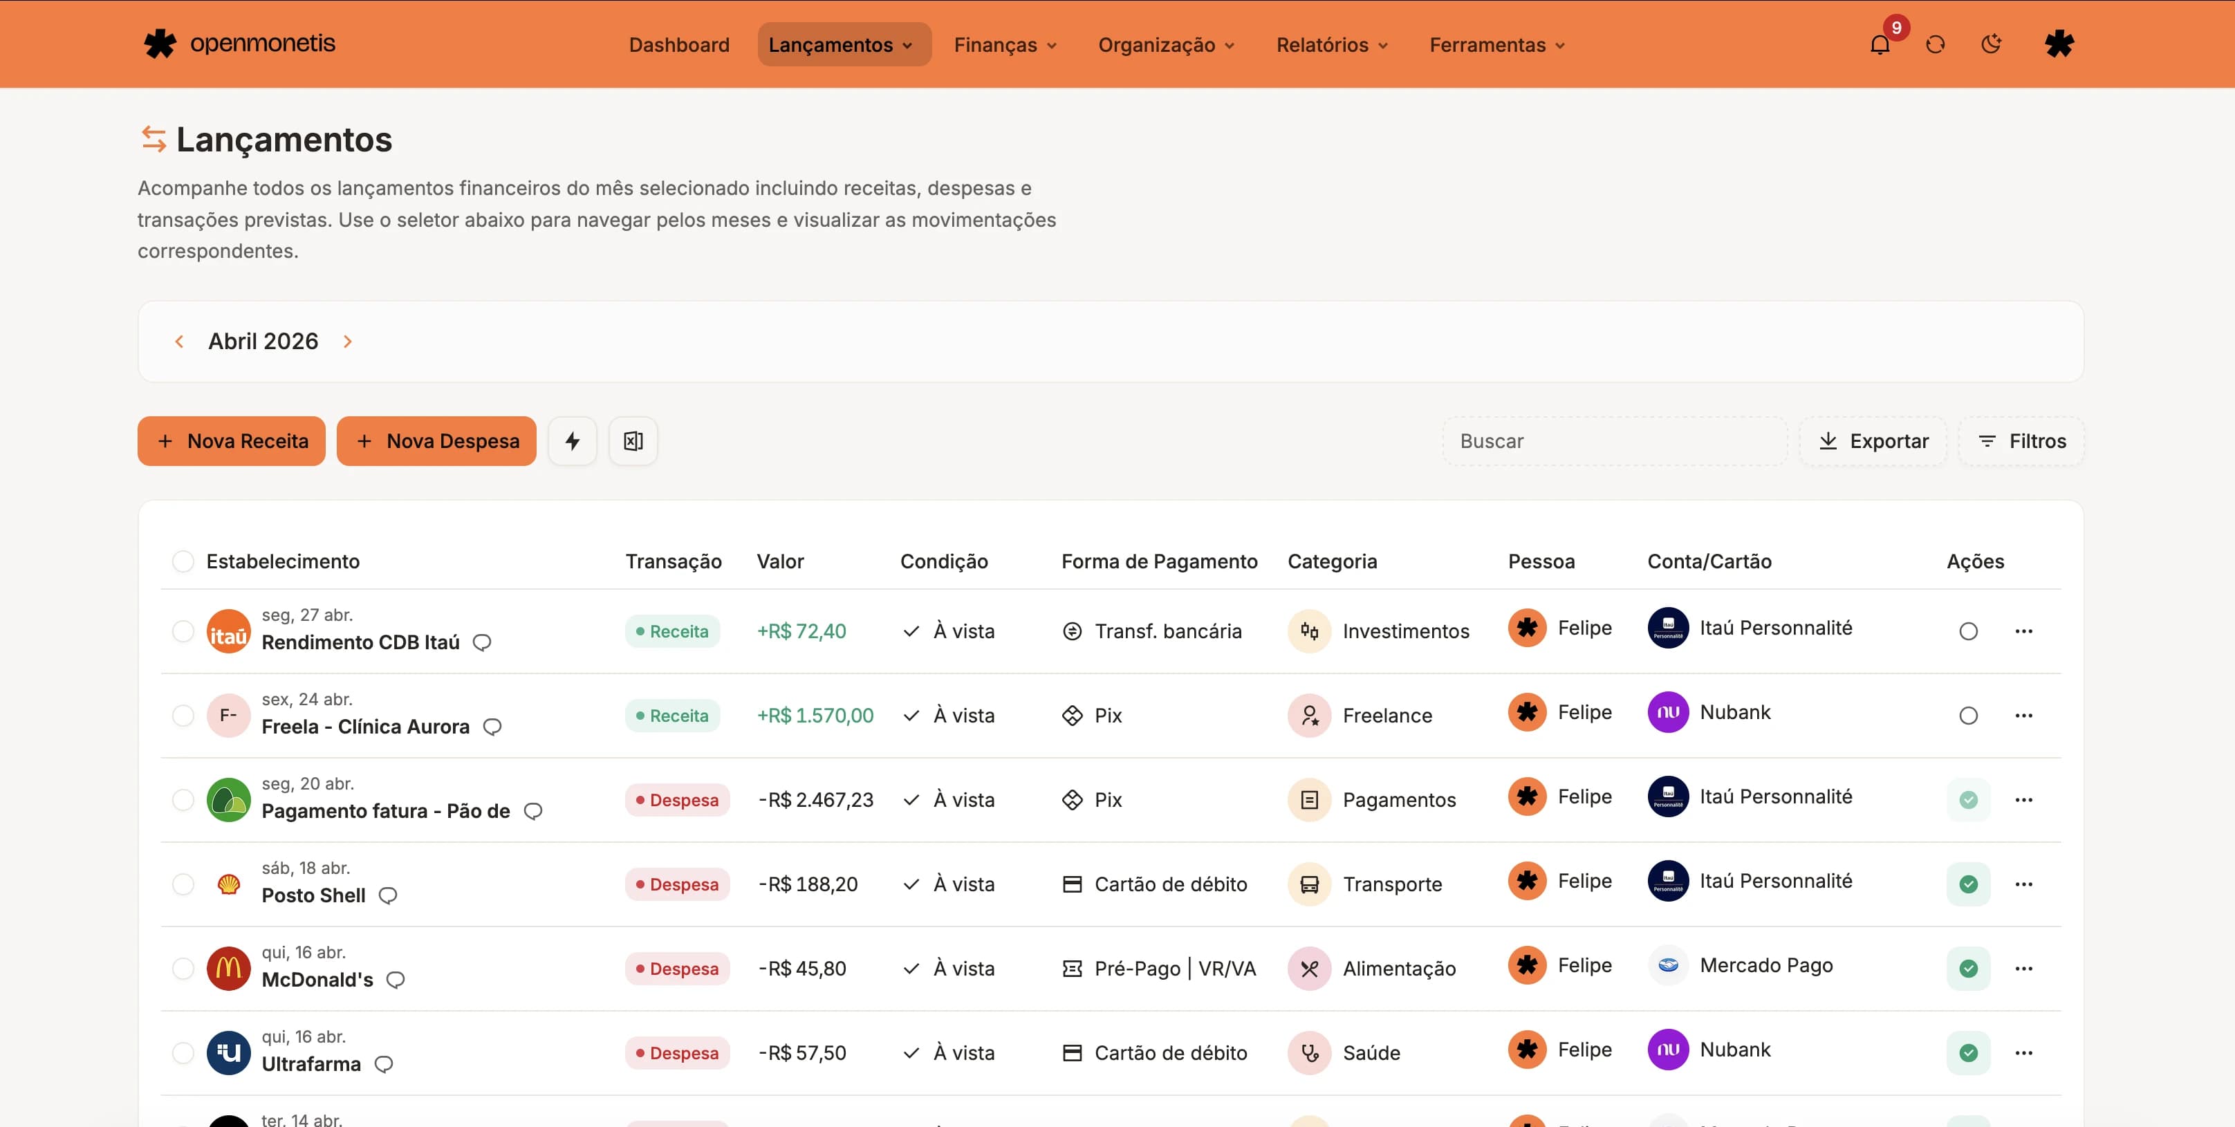Go to next month after Abril 2026

348,342
